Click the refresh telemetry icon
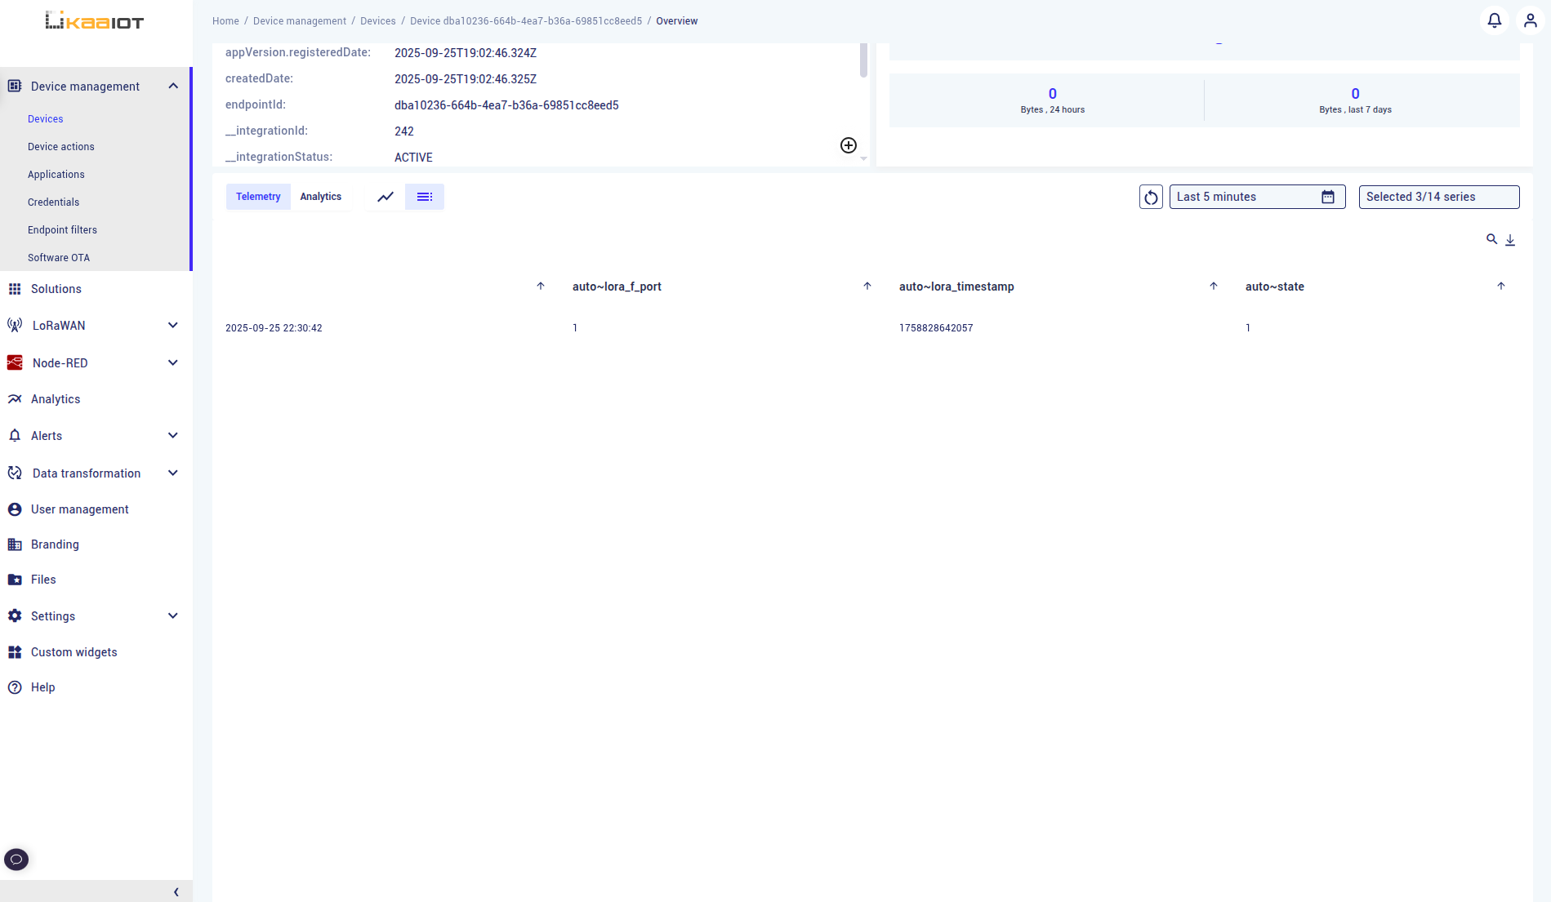1551x902 pixels. pyautogui.click(x=1151, y=197)
